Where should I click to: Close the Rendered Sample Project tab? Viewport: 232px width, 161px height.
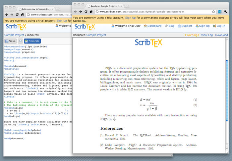(x=121, y=6)
